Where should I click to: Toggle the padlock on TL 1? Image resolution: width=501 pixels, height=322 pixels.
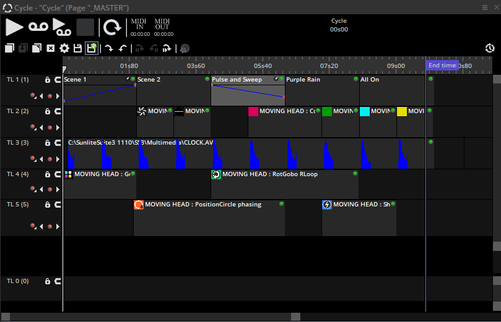(x=48, y=80)
